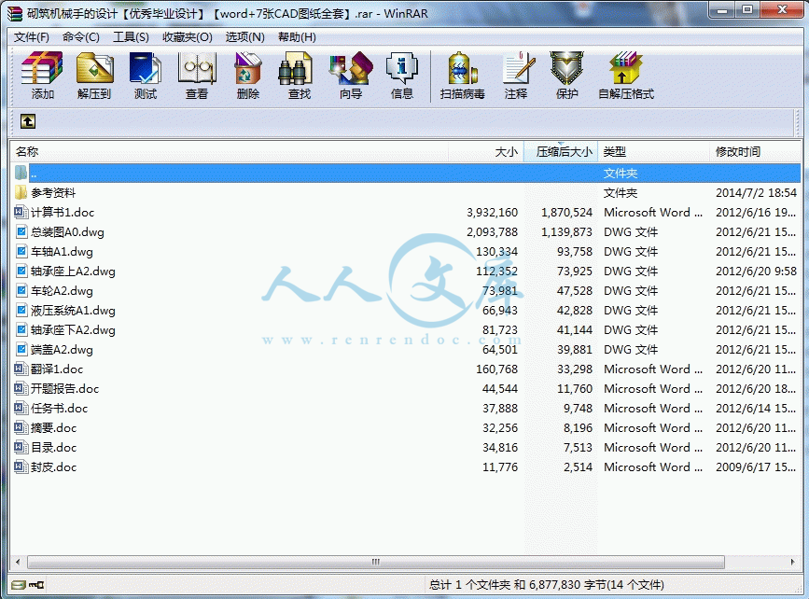
Task: Open the 帮助(H) menu
Action: [x=297, y=37]
